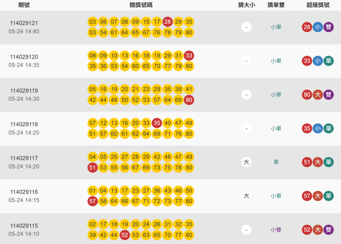Click red ball 33 in draw 114029120 numbers
Viewport: 341px width, 244px height.
coord(189,56)
